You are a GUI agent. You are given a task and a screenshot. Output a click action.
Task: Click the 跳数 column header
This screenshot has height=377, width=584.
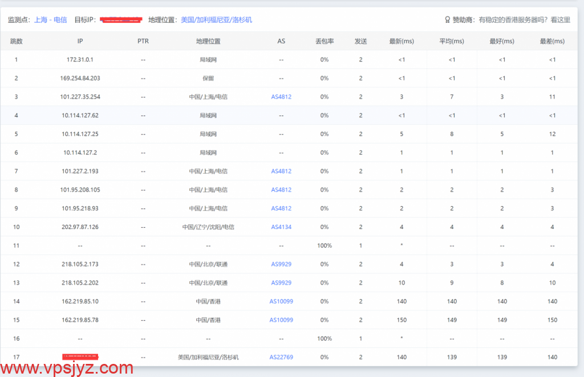coord(17,42)
